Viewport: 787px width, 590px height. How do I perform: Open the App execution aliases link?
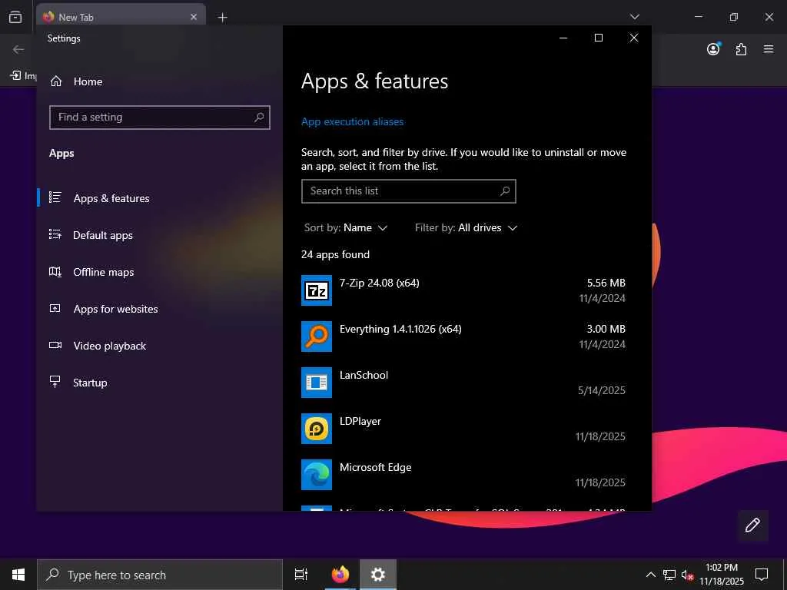click(x=352, y=121)
